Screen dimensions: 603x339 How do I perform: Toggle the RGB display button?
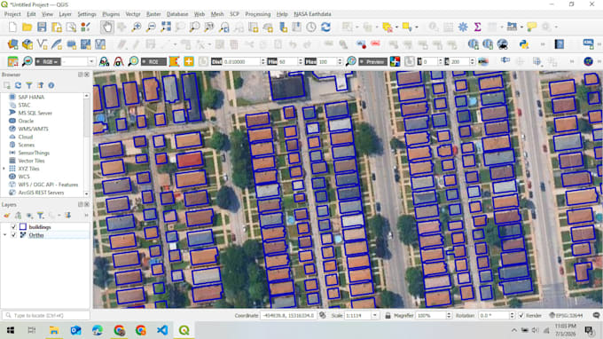pyautogui.click(x=48, y=61)
